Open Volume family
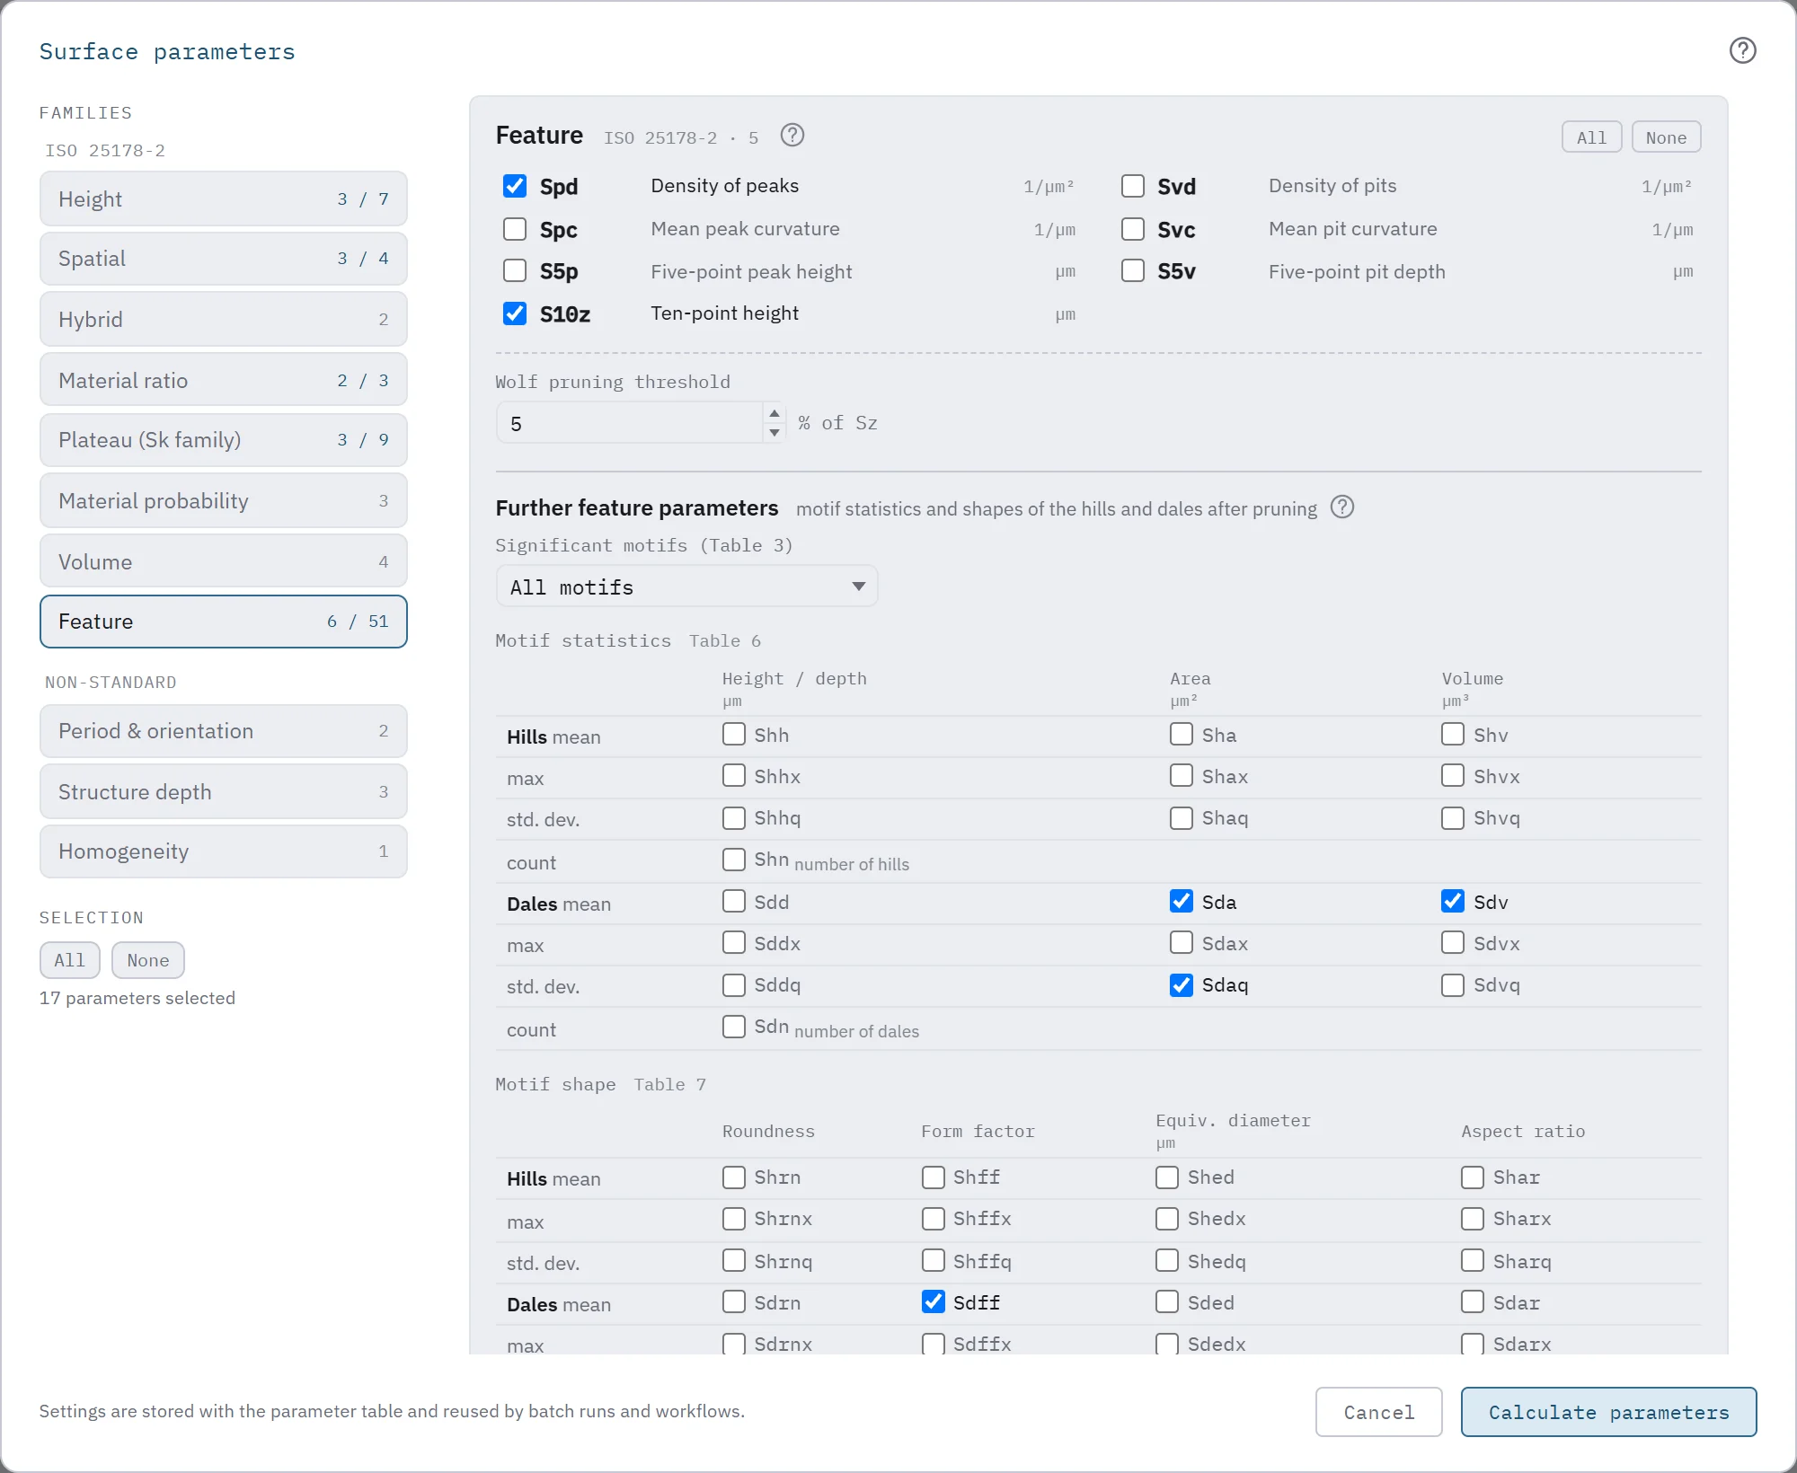 [223, 561]
